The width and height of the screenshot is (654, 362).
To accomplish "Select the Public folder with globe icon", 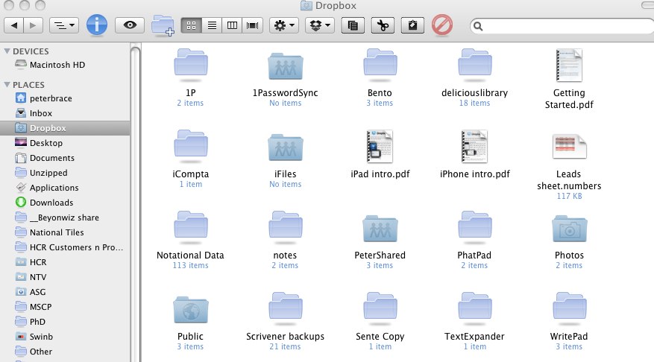I will tap(191, 309).
